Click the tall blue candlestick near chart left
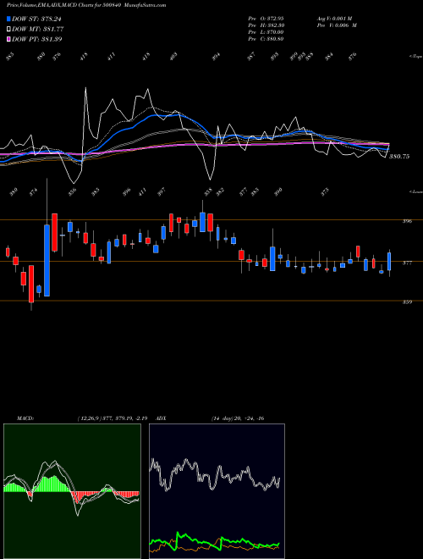The height and width of the screenshot is (559, 423). coord(47,260)
